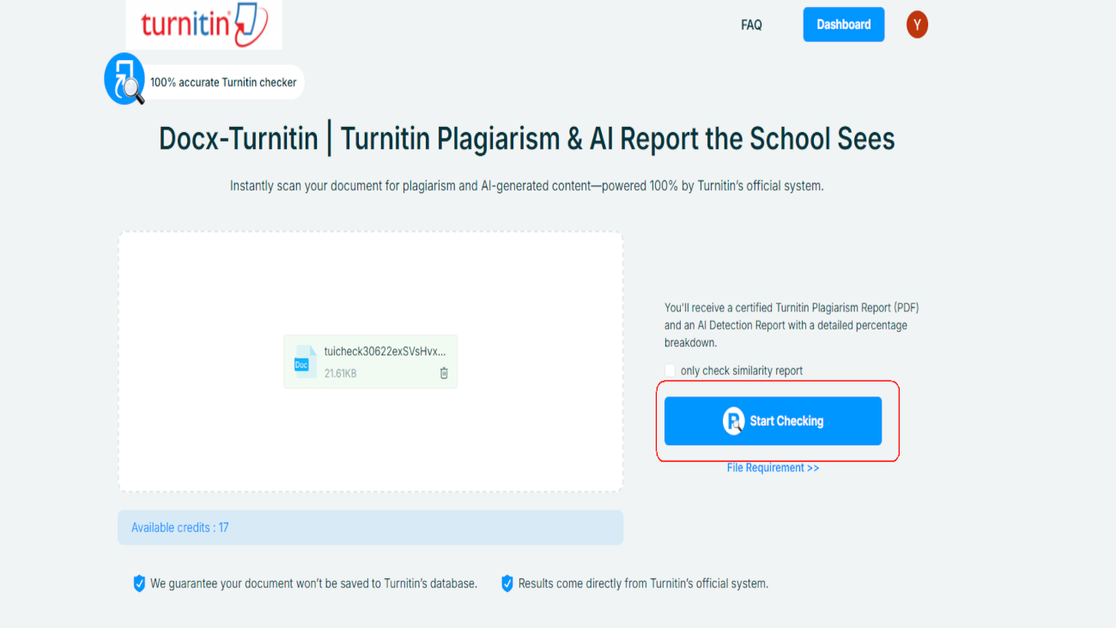The image size is (1116, 628).
Task: Click the Doc file type icon
Action: [305, 361]
